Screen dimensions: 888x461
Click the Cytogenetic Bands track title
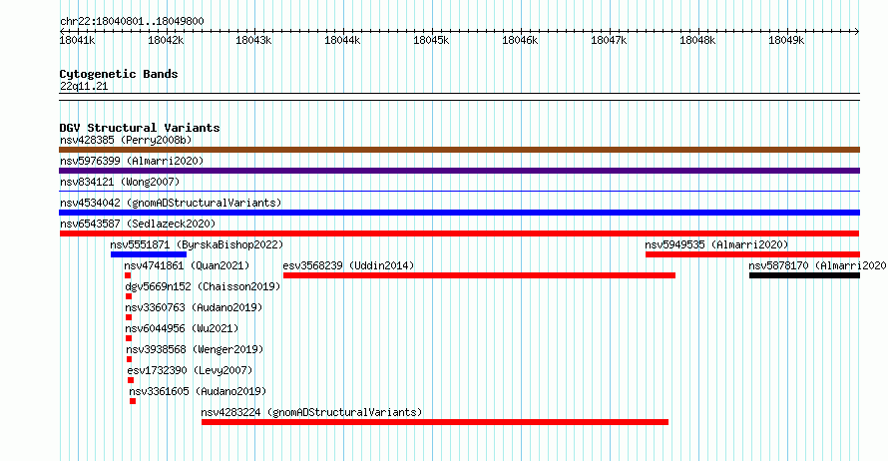119,74
